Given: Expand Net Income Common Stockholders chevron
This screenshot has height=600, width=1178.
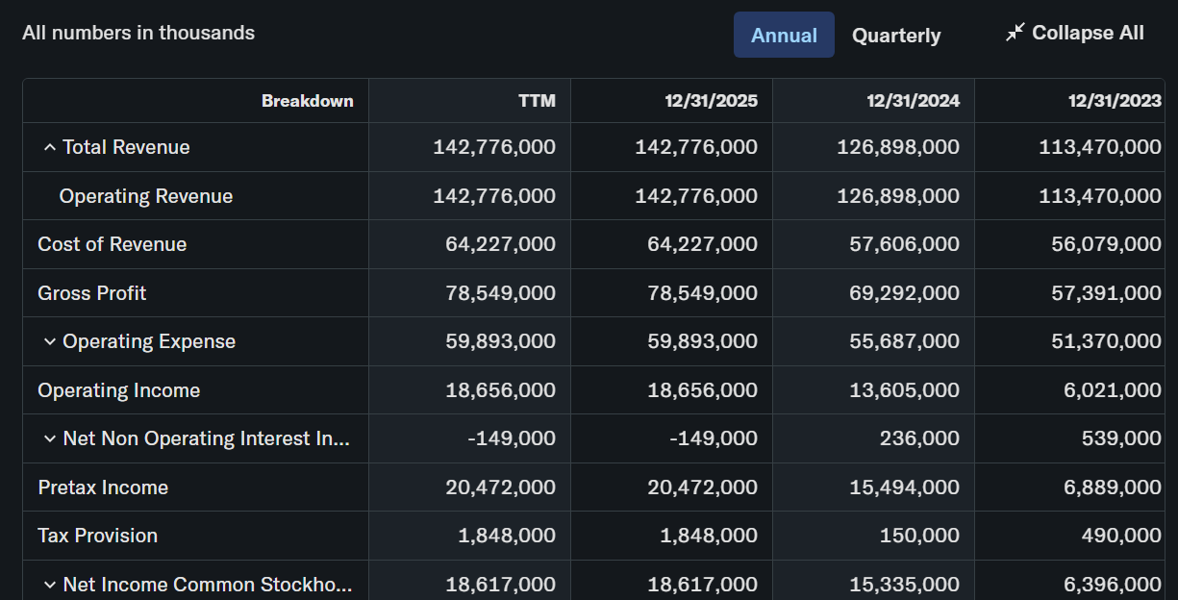Looking at the screenshot, I should point(50,585).
